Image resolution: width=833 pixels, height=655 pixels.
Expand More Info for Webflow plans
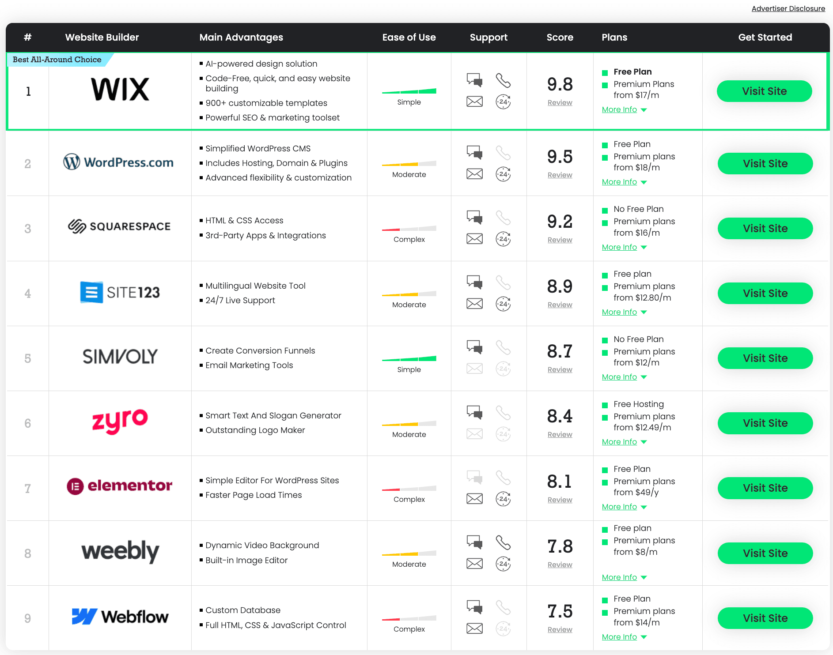(624, 637)
